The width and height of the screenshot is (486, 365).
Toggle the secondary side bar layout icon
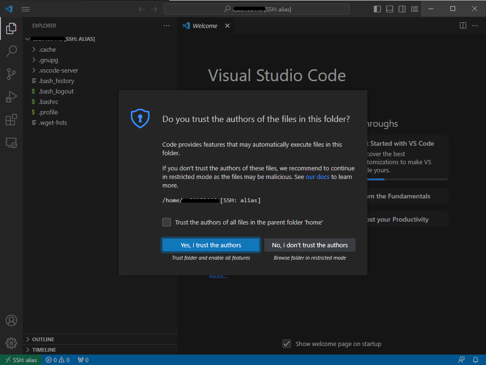[402, 9]
